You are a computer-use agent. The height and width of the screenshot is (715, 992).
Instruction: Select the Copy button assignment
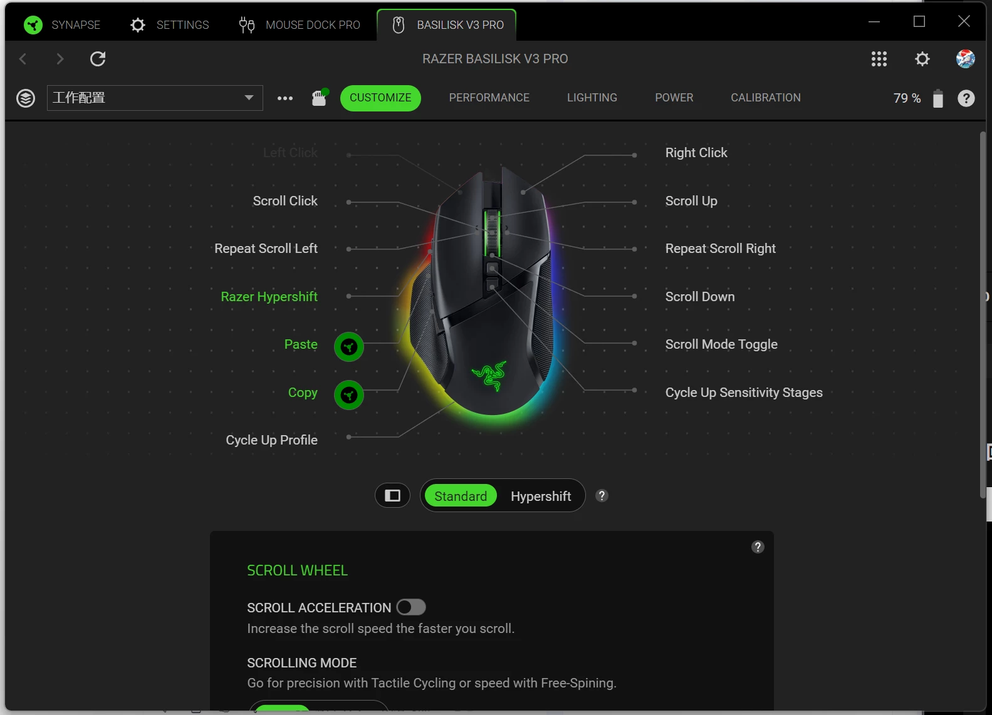coord(303,393)
